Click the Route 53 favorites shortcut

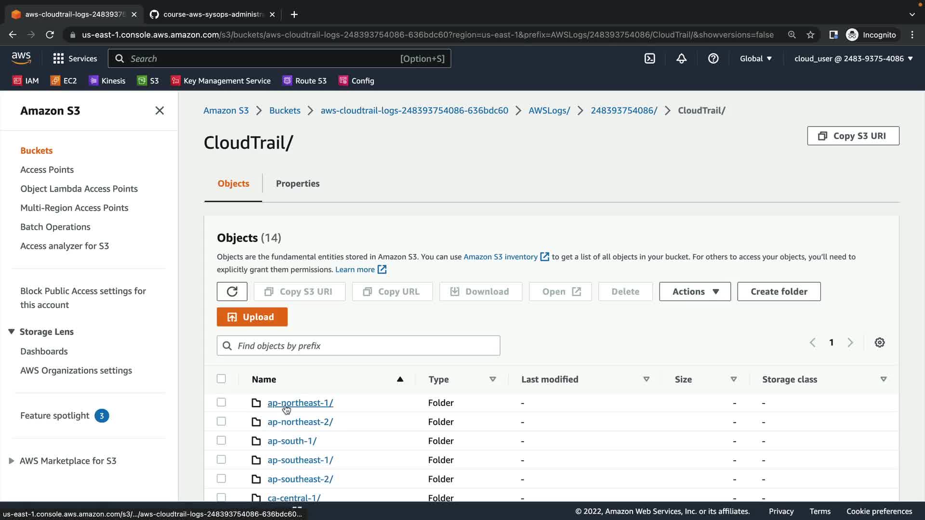point(304,80)
